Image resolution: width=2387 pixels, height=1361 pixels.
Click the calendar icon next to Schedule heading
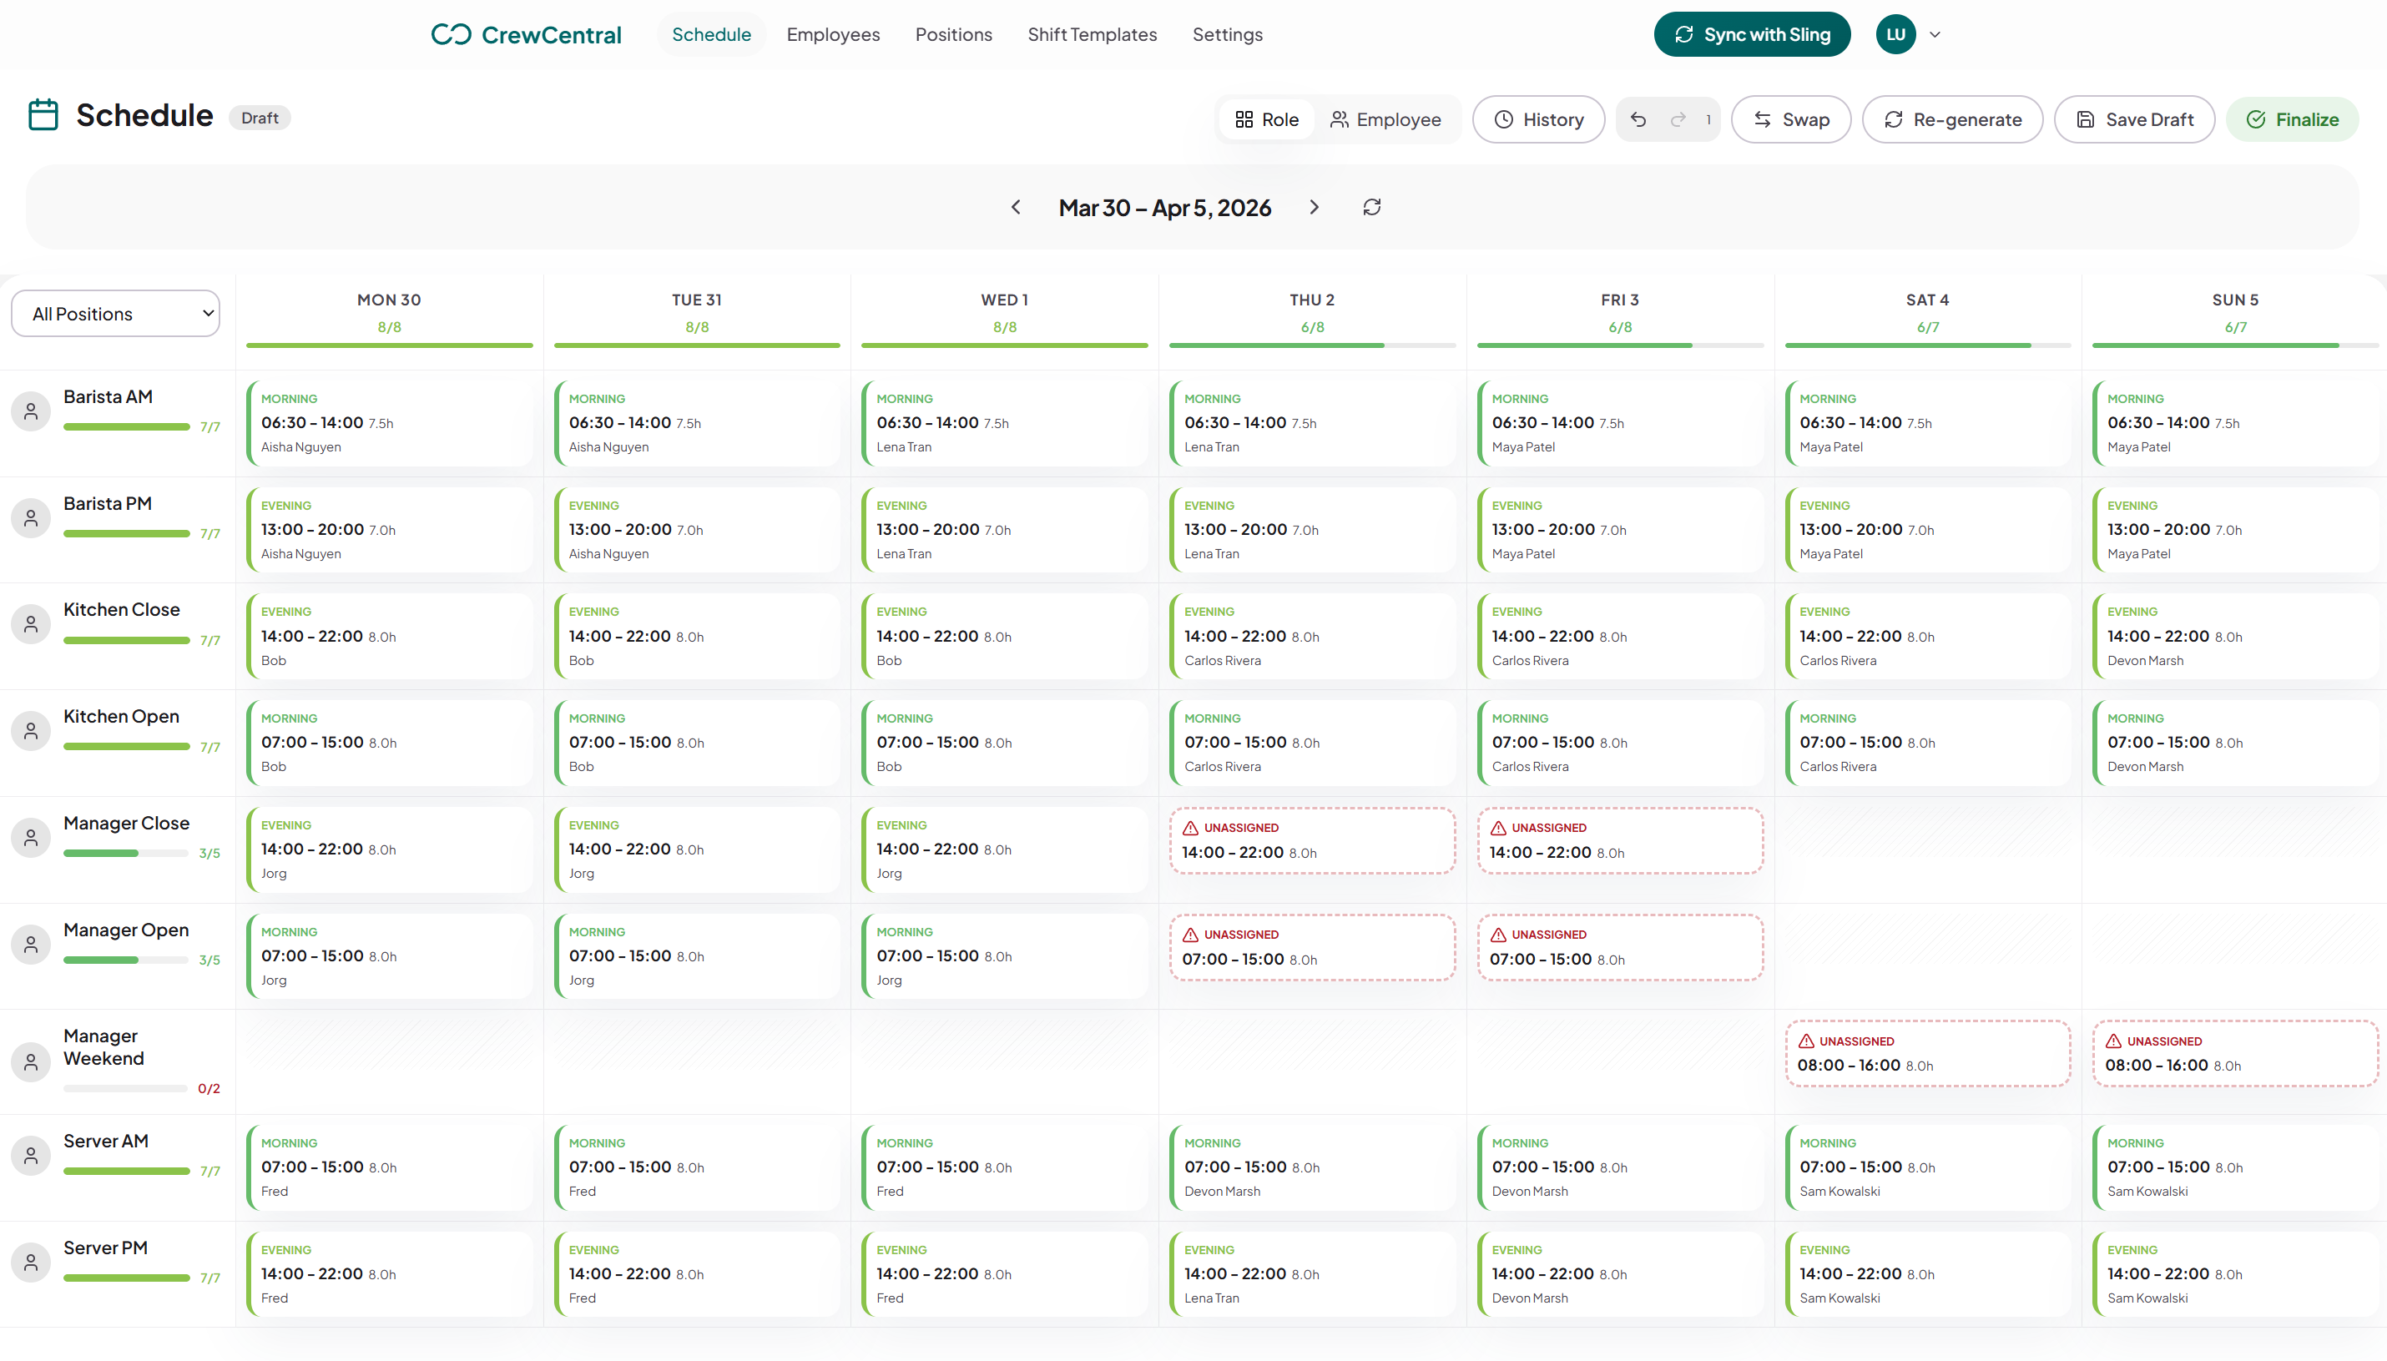(43, 114)
